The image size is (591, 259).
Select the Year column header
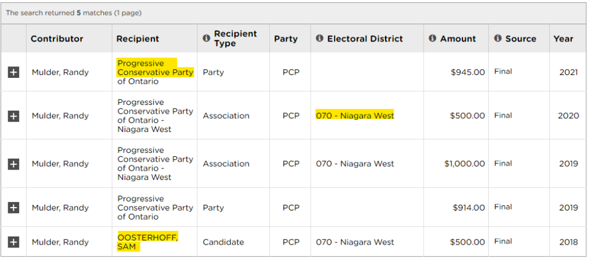563,39
